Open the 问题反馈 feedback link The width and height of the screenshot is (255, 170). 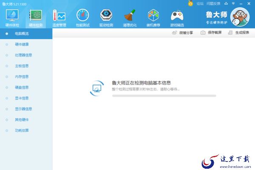point(213,3)
